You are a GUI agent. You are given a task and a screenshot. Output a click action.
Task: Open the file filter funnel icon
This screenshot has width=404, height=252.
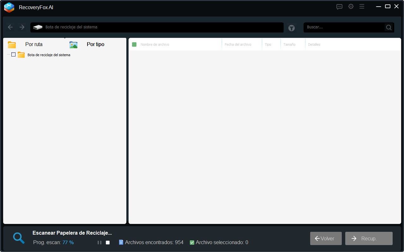pyautogui.click(x=291, y=28)
